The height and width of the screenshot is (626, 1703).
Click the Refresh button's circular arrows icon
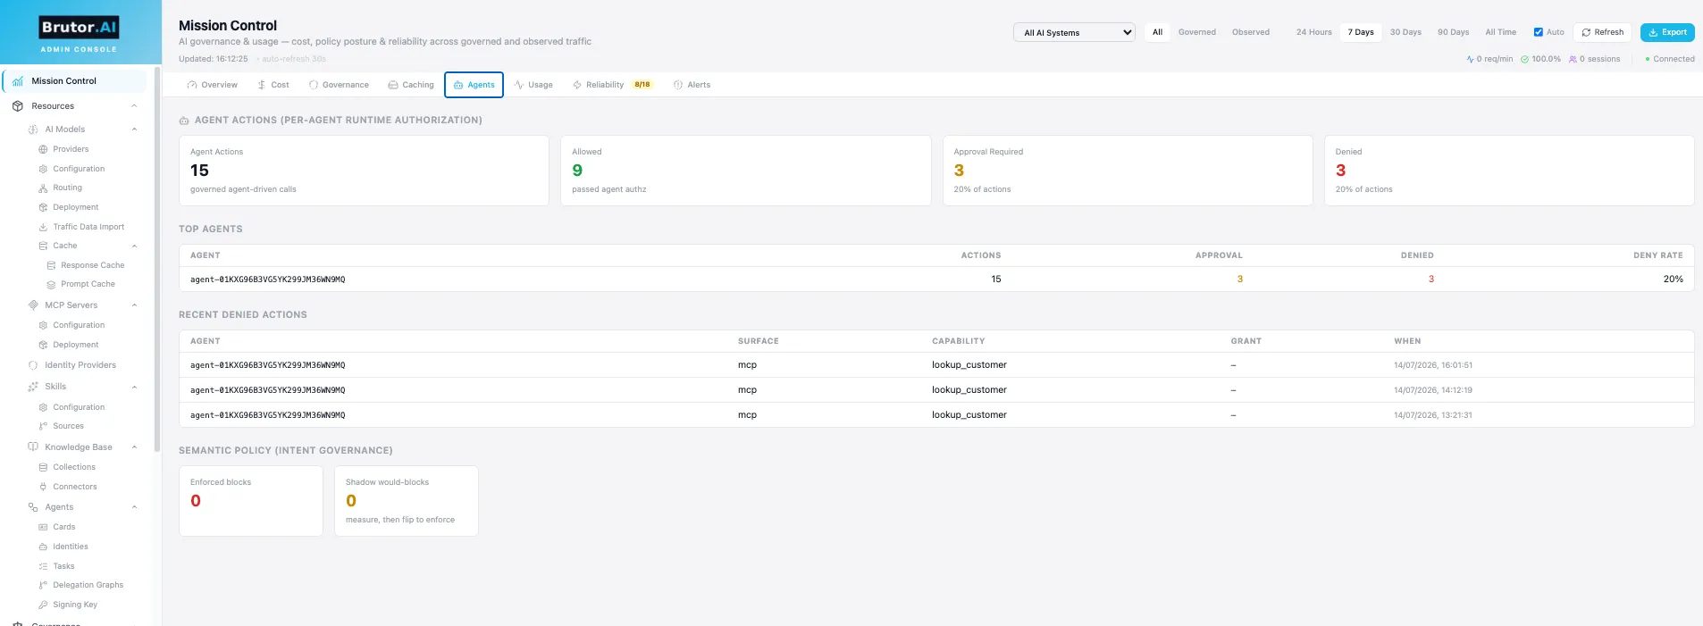1586,32
